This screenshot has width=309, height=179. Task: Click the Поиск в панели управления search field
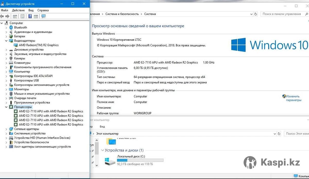click(285, 14)
